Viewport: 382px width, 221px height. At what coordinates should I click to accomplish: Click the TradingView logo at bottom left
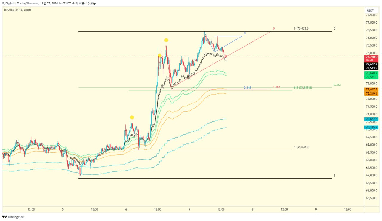click(13, 217)
